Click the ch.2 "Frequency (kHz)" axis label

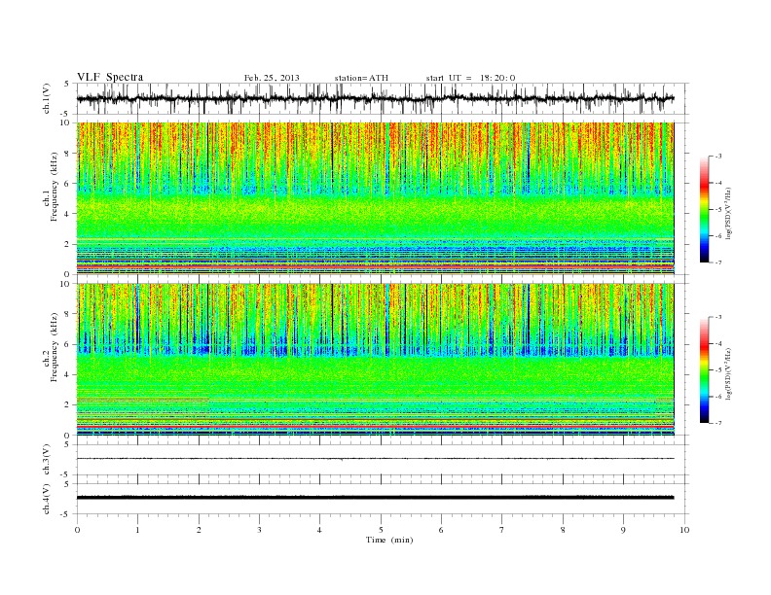[x=55, y=346]
